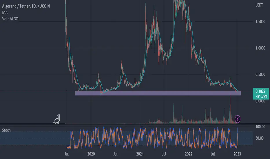Select the Vol · ALGO indicator label

pyautogui.click(x=10, y=19)
